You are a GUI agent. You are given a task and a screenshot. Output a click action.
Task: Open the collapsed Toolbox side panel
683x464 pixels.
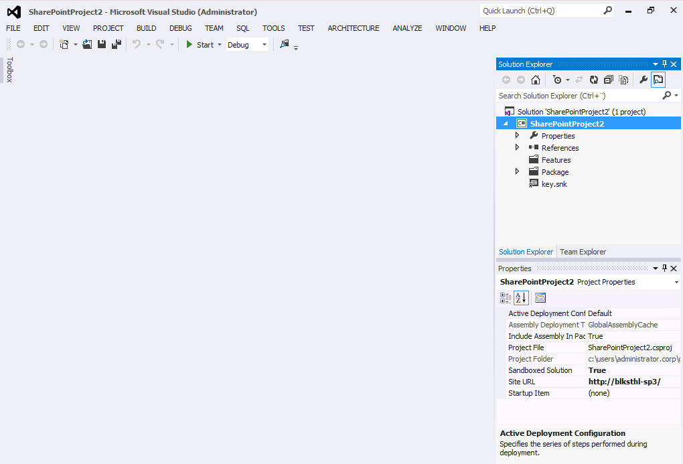pos(9,70)
